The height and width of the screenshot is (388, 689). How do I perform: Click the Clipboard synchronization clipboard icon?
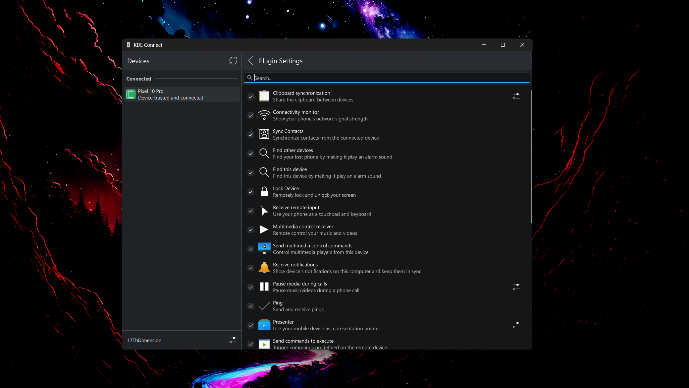coord(264,96)
